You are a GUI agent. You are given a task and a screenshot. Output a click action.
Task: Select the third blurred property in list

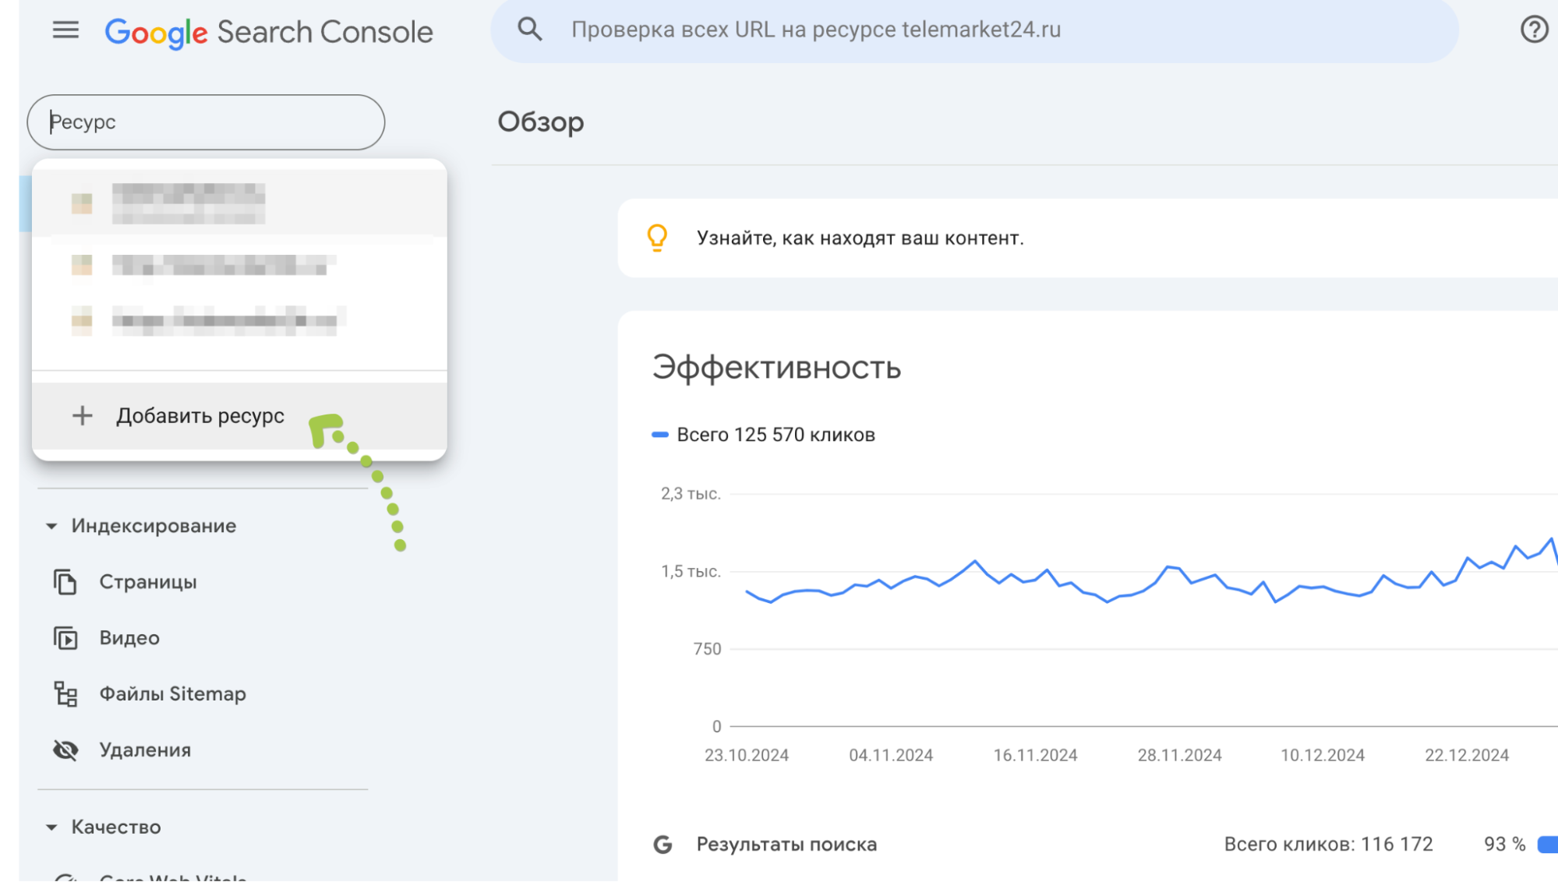coord(239,320)
